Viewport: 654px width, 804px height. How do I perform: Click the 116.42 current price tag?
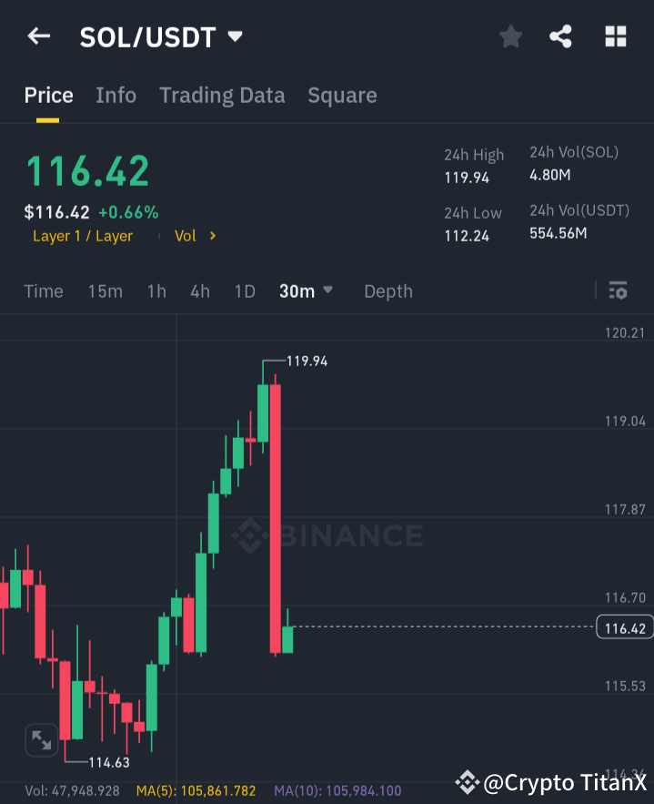[624, 627]
